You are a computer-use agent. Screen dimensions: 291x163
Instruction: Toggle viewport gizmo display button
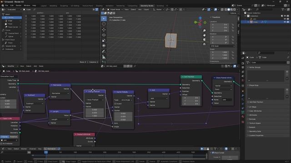point(209,10)
